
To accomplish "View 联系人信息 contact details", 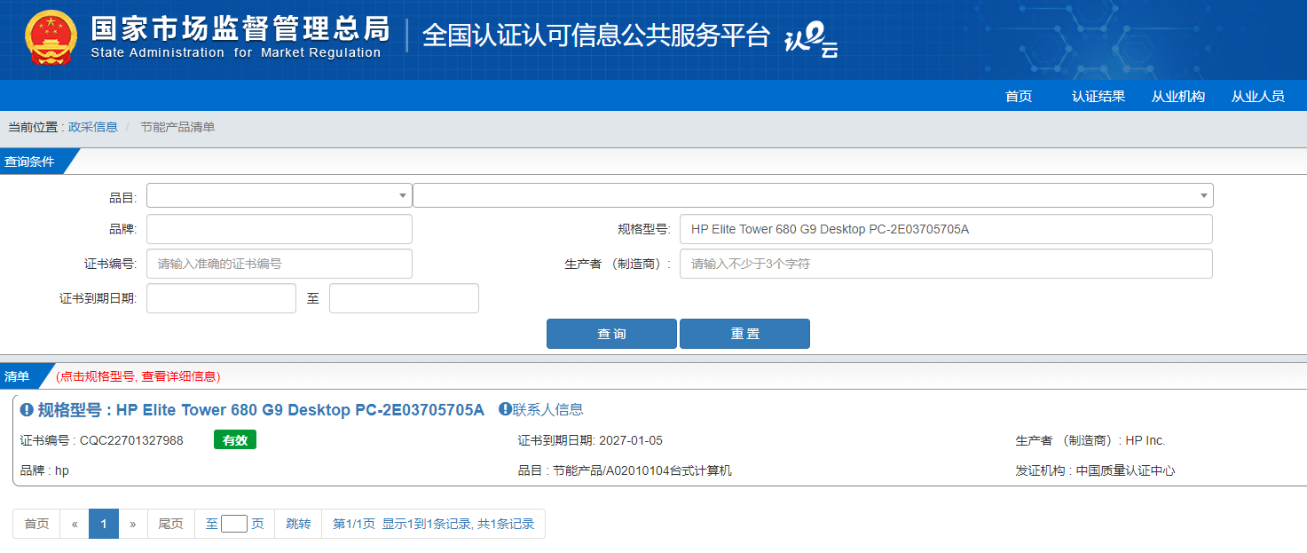I will click(547, 409).
